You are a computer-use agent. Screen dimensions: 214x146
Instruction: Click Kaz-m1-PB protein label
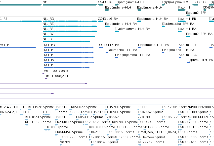click(x=187, y=45)
